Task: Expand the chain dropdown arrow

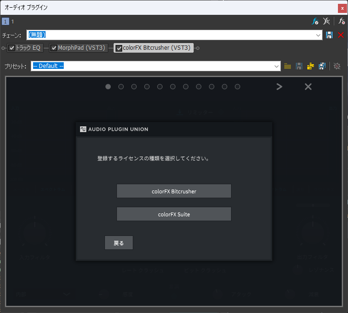Action: 318,35
